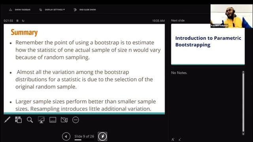The image size is (253, 142).
Task: Open the See all slides grid
Action: coord(19,120)
